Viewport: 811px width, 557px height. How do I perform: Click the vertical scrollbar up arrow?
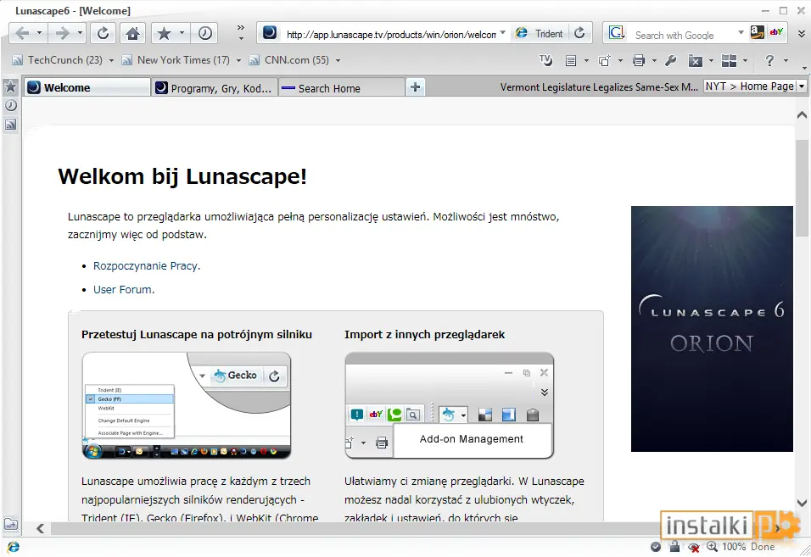click(803, 114)
